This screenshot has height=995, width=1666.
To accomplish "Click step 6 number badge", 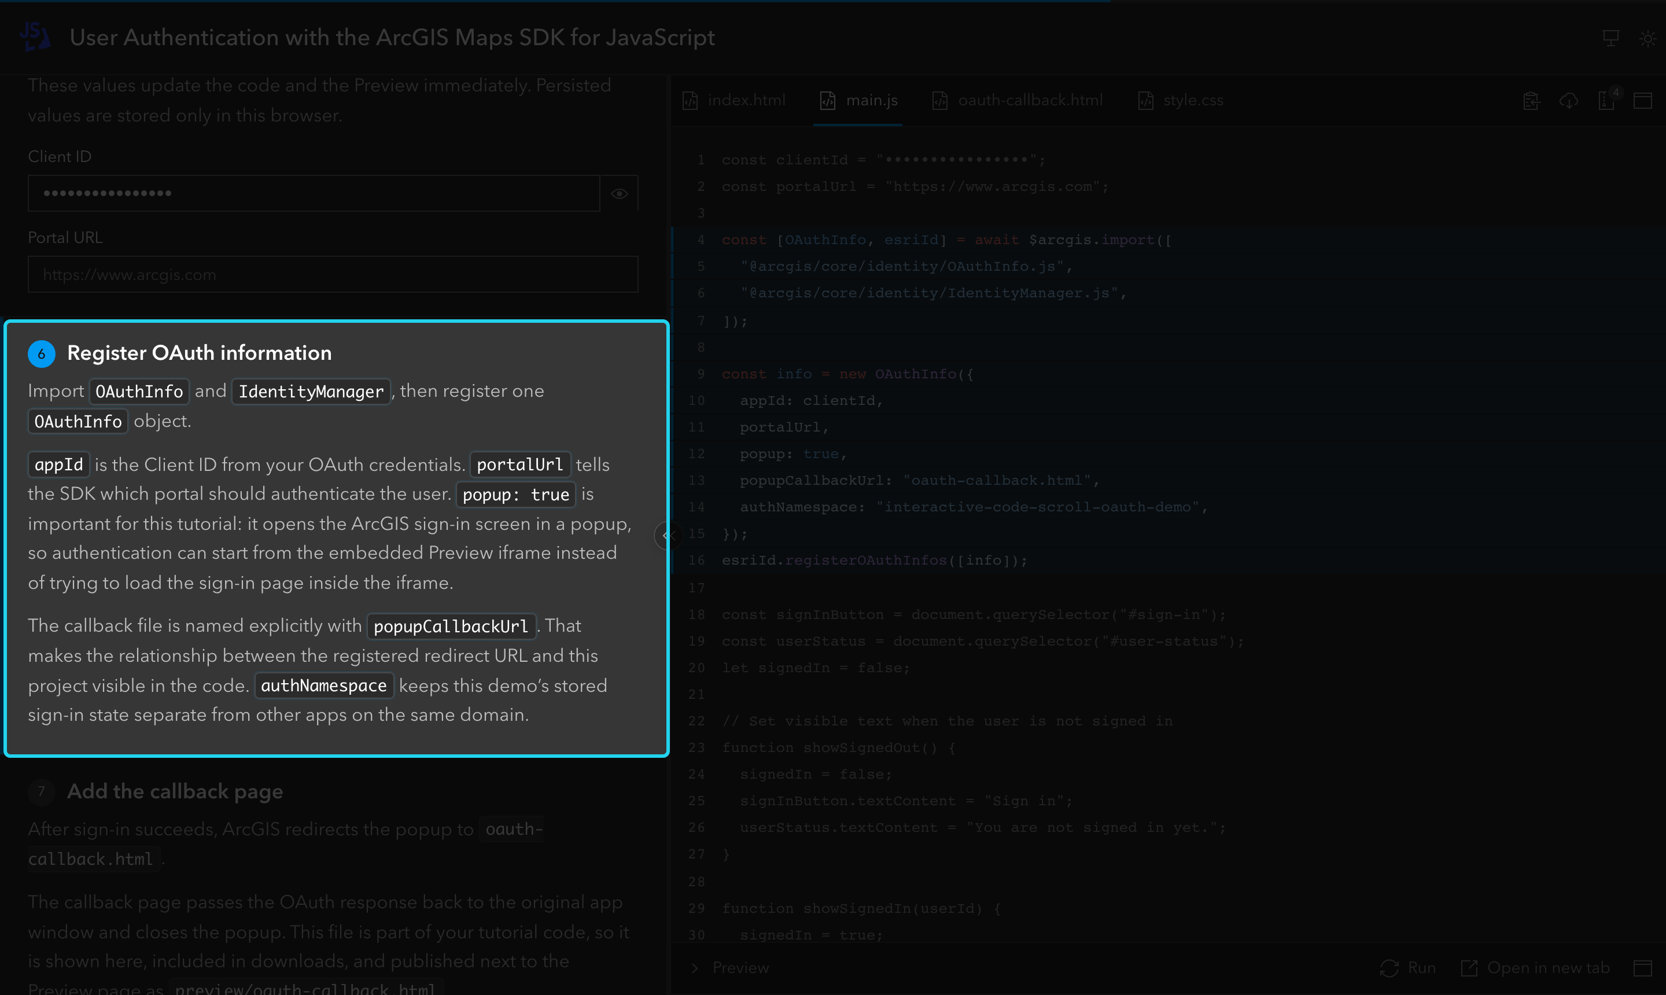I will point(42,354).
